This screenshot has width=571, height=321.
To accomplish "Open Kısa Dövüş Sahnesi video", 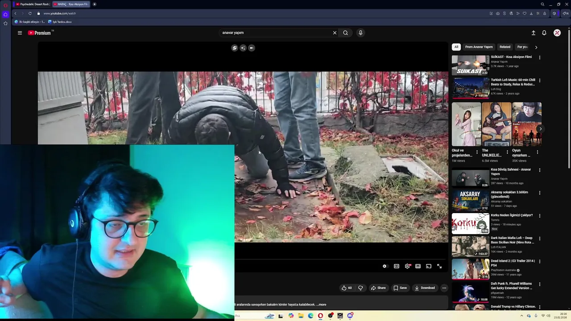I will pos(470,178).
